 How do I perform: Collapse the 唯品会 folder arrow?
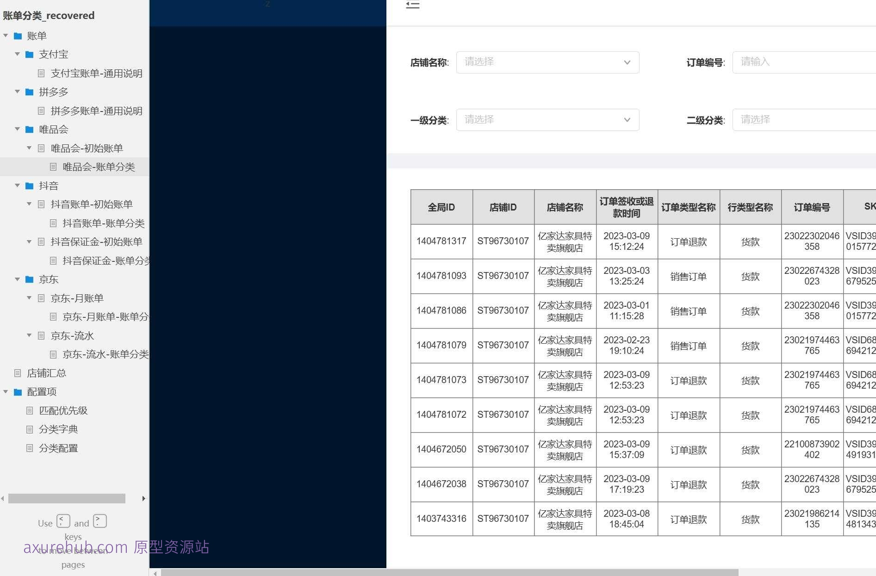click(18, 129)
